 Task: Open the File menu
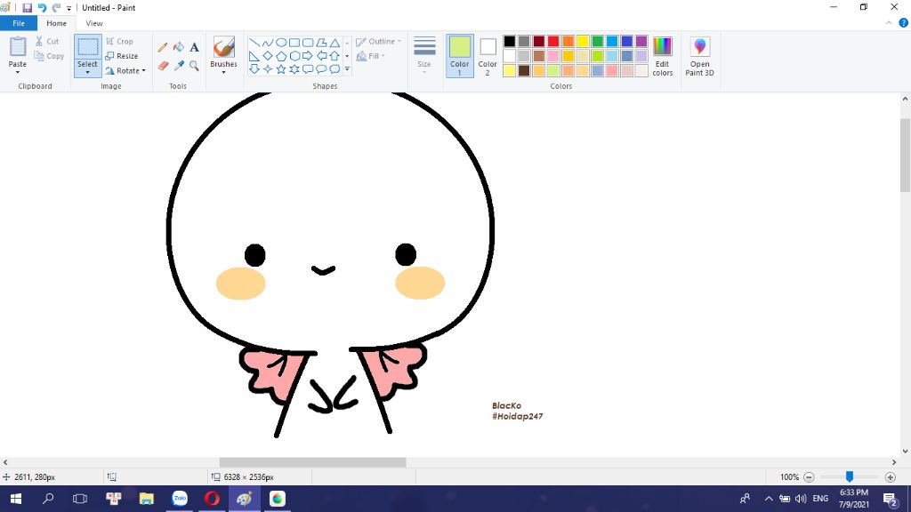19,23
